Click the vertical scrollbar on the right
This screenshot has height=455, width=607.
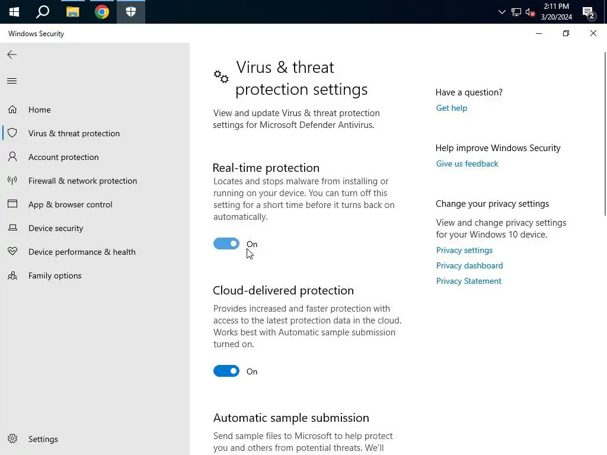point(604,130)
